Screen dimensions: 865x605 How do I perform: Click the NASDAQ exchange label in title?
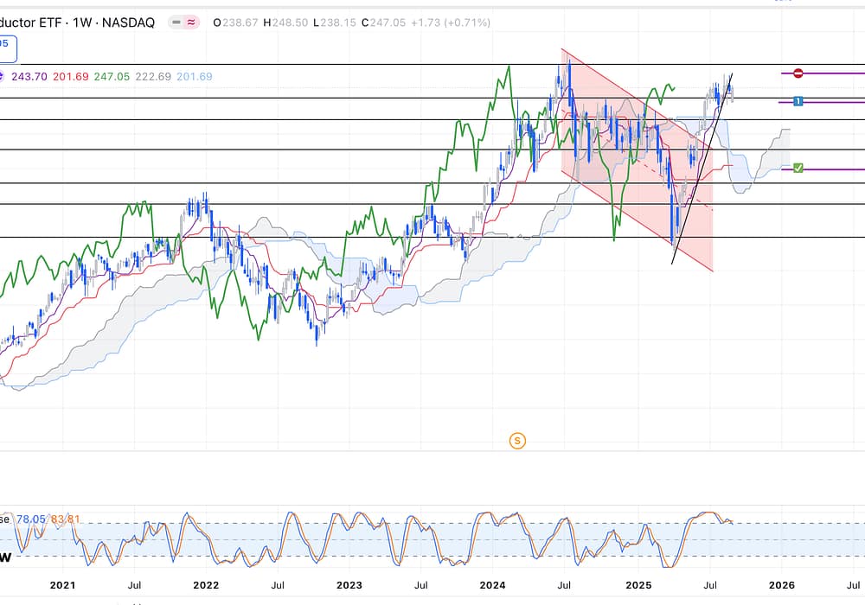point(128,23)
